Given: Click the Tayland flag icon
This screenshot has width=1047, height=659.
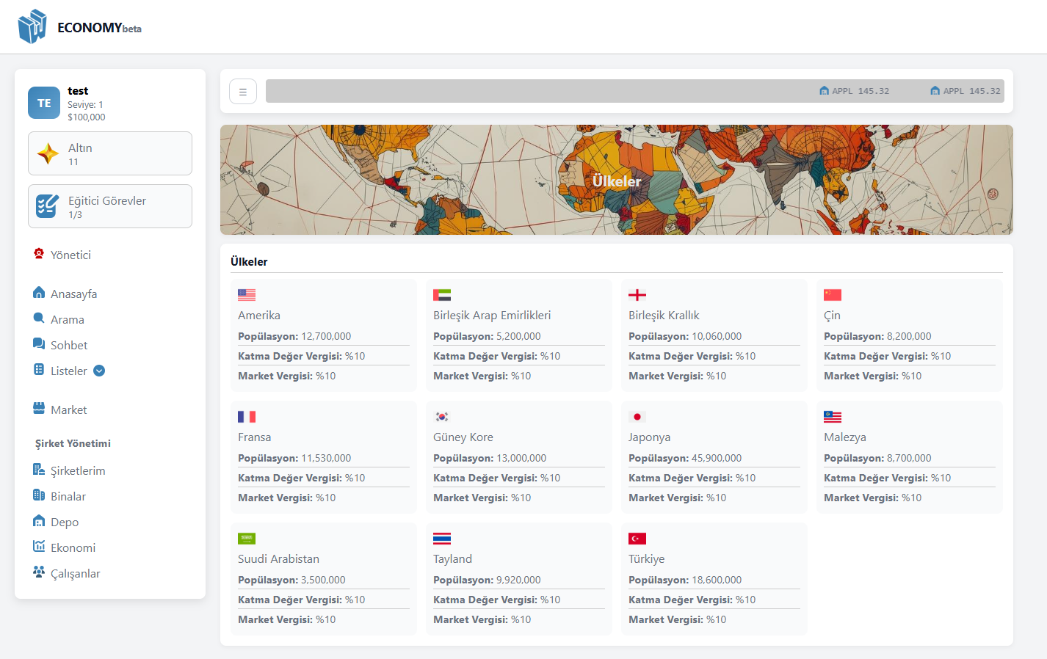Looking at the screenshot, I should click(x=442, y=539).
